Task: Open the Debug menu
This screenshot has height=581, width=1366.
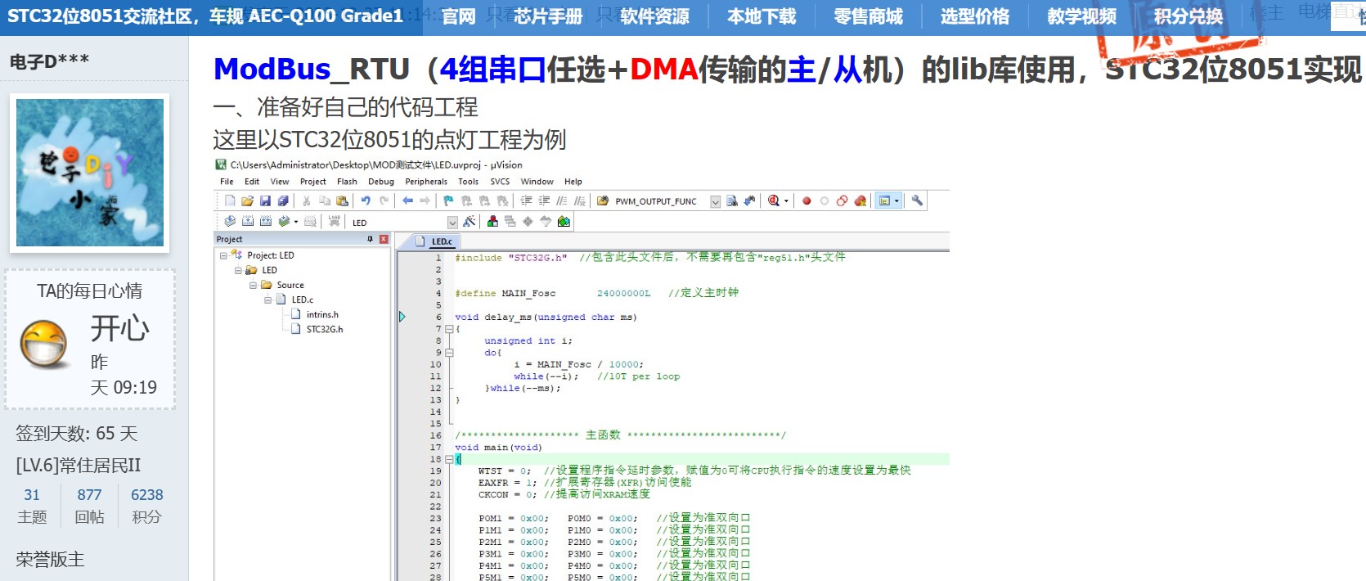Action: click(x=381, y=182)
